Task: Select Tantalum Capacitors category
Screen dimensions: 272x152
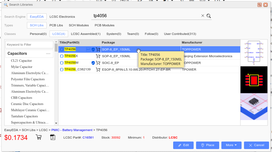Action: (25, 116)
